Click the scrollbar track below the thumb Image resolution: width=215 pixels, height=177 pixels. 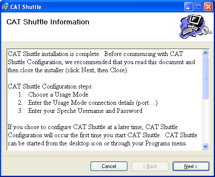point(205,121)
